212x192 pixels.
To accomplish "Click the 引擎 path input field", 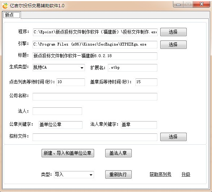I will pyautogui.click(x=95, y=44).
